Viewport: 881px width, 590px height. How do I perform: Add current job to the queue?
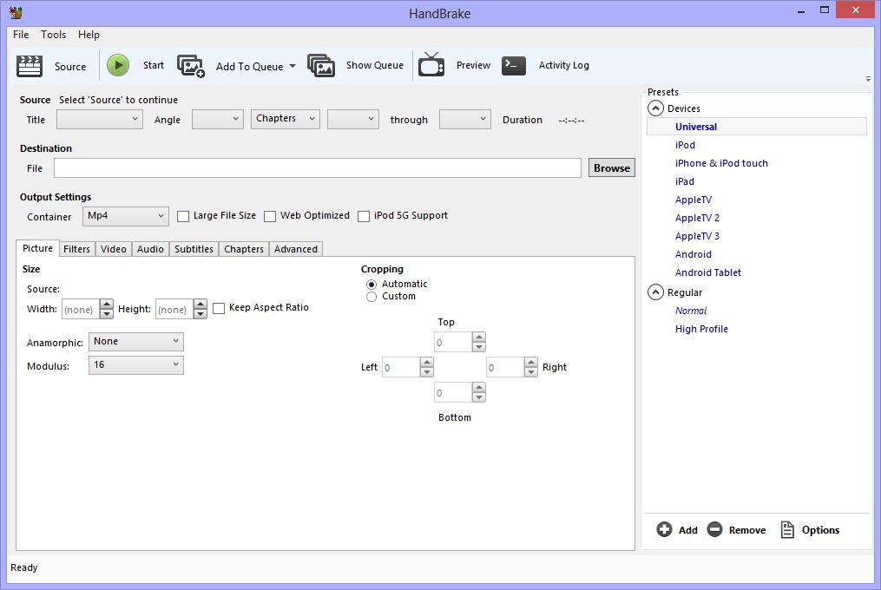[x=236, y=65]
